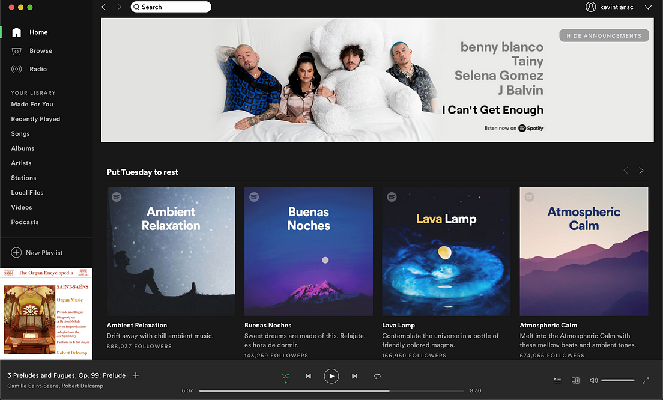Image resolution: width=663 pixels, height=400 pixels.
Task: Open Songs in Your Library
Action: coord(20,133)
